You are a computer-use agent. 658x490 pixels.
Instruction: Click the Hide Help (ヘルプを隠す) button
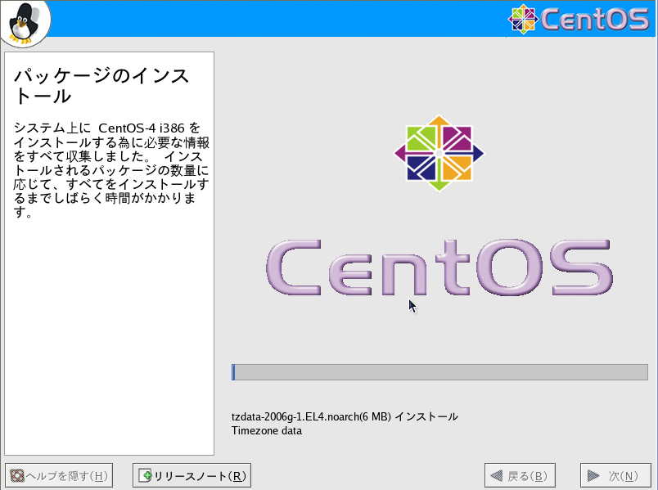pos(59,475)
